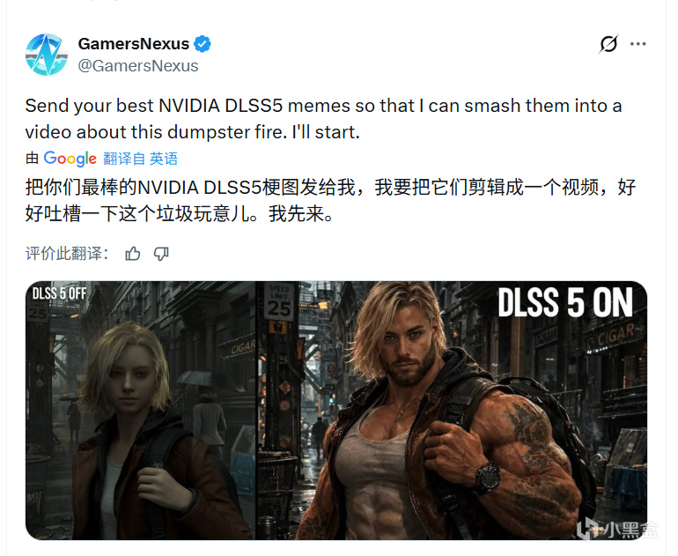Open the three-dot more options menu
The image size is (678, 556).
(637, 44)
